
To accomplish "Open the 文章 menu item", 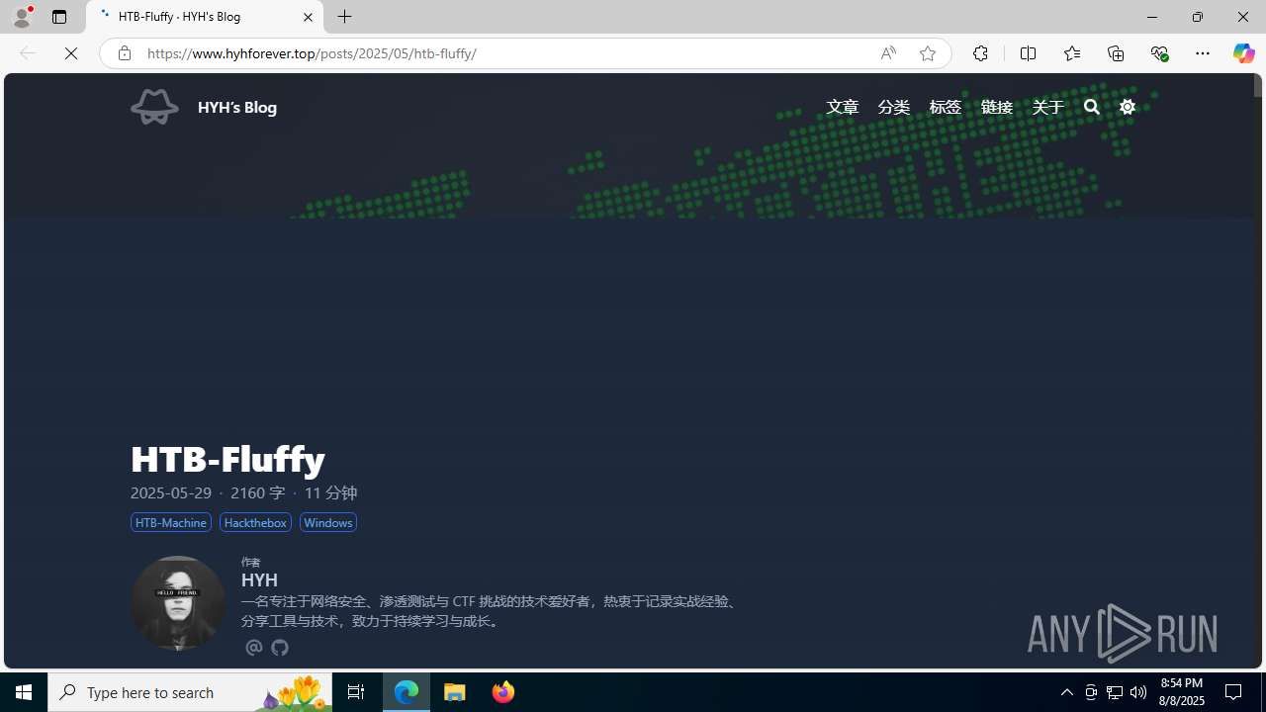I will coord(843,107).
